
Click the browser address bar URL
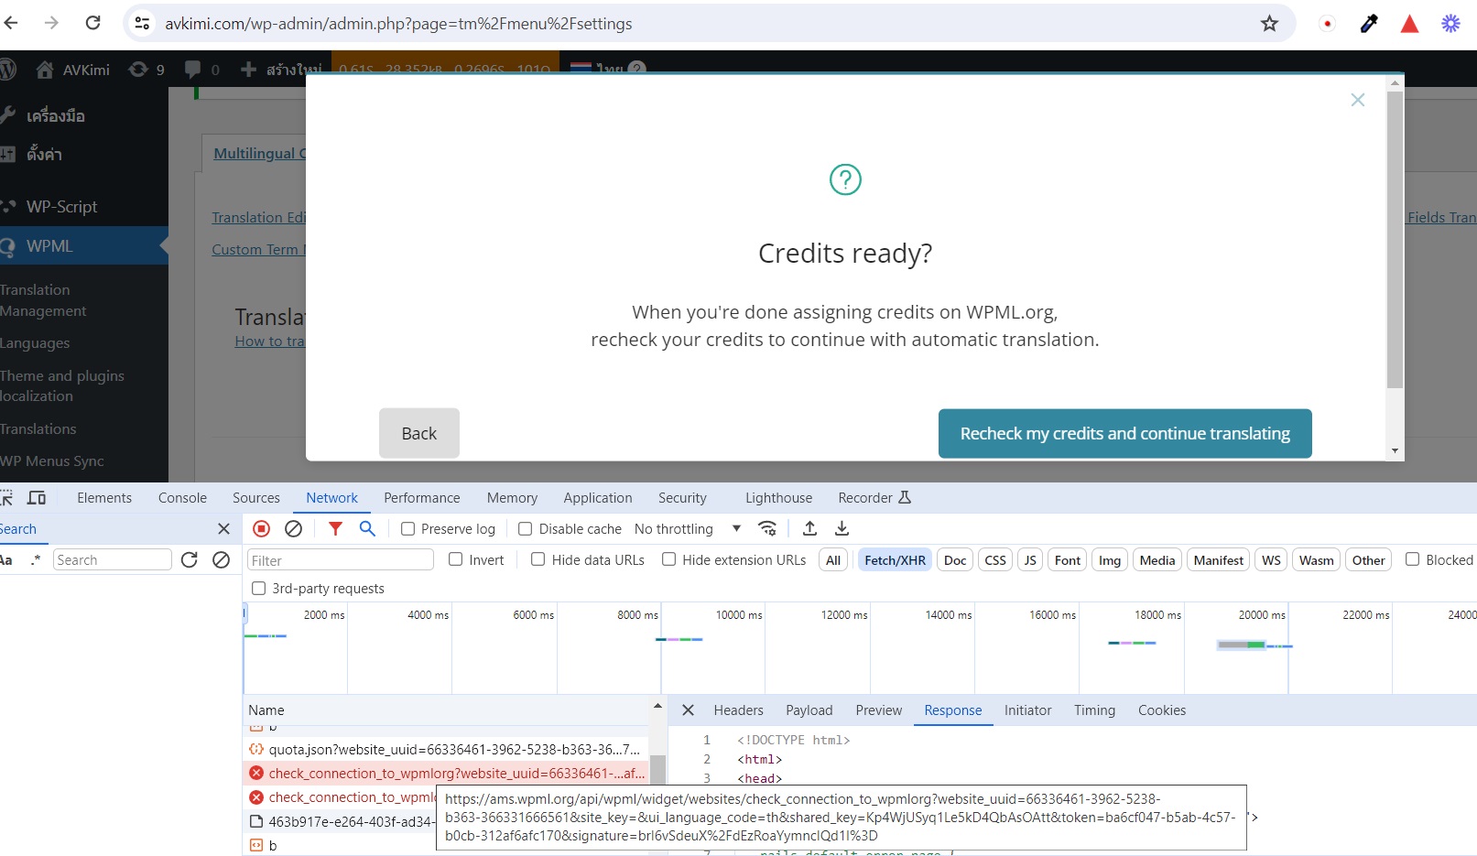pyautogui.click(x=398, y=24)
